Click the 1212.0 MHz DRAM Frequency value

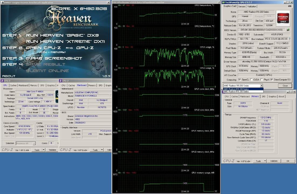pos(266,117)
